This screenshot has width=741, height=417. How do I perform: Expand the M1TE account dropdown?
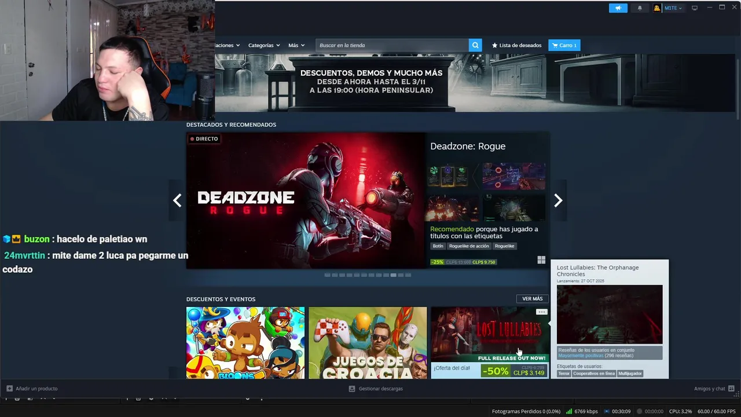coord(673,8)
